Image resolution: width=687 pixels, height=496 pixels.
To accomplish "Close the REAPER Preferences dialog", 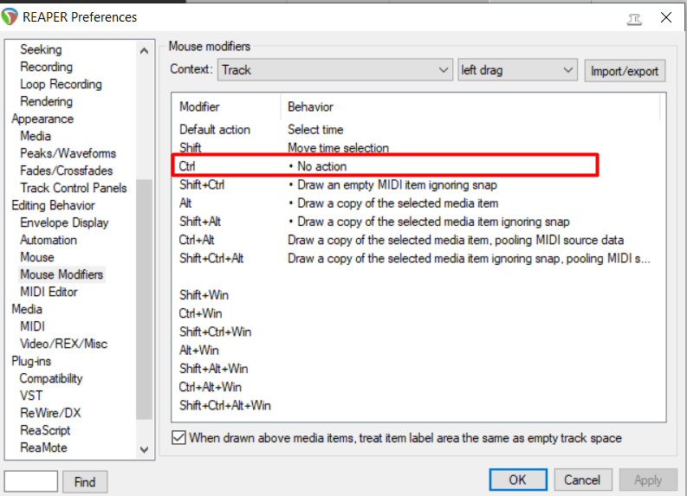I will (666, 16).
